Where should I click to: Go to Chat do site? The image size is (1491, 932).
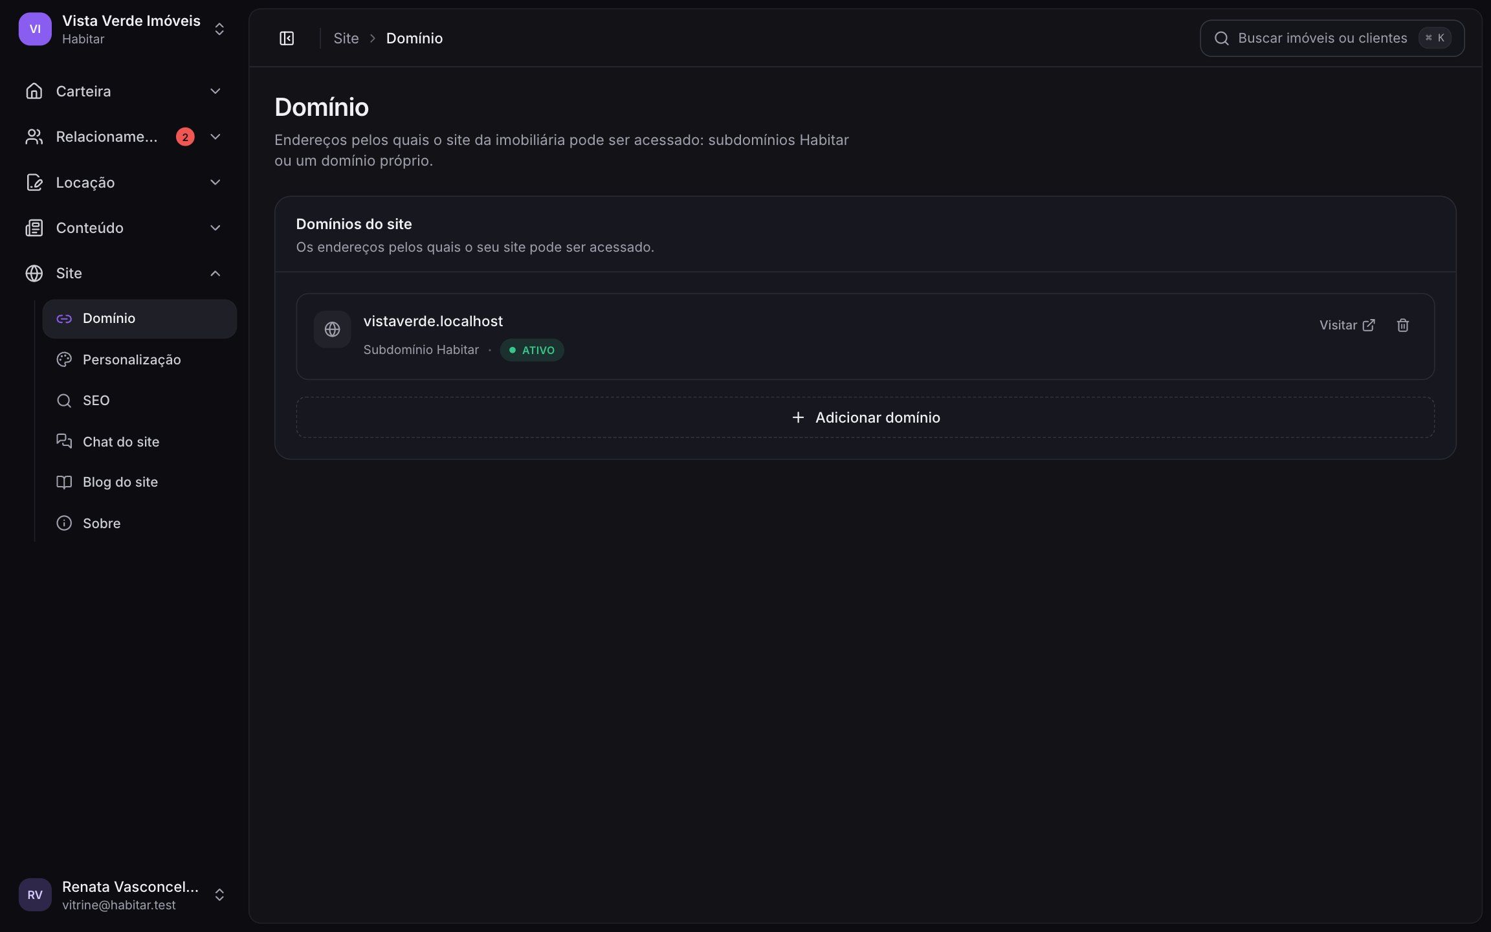pyautogui.click(x=140, y=441)
